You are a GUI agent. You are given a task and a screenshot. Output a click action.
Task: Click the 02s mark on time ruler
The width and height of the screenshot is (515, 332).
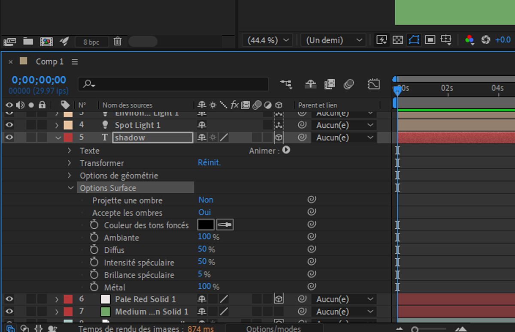tap(447, 88)
